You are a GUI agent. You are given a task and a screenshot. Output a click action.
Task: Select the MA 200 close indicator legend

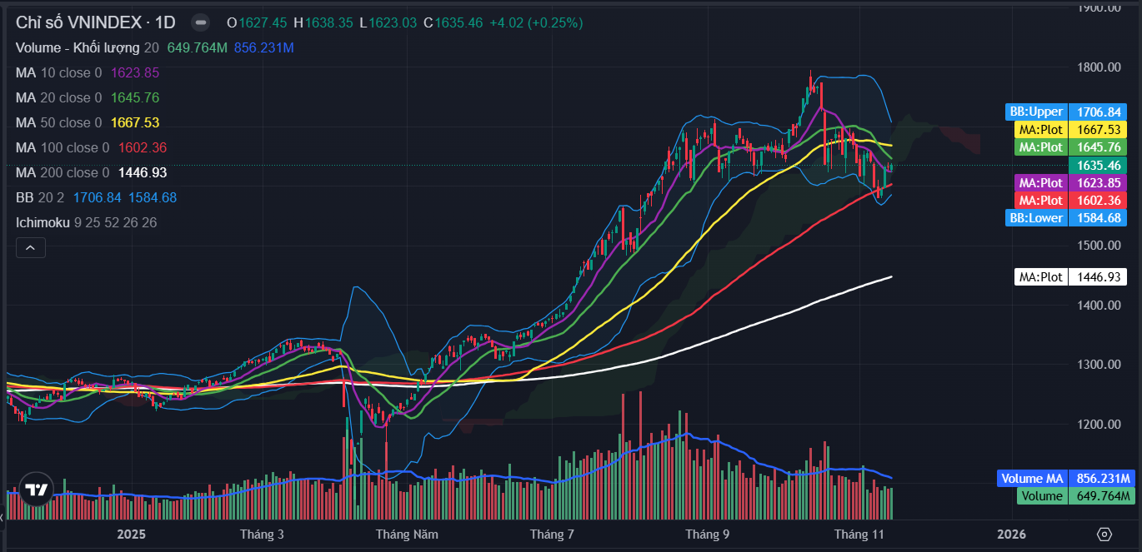pyautogui.click(x=63, y=172)
